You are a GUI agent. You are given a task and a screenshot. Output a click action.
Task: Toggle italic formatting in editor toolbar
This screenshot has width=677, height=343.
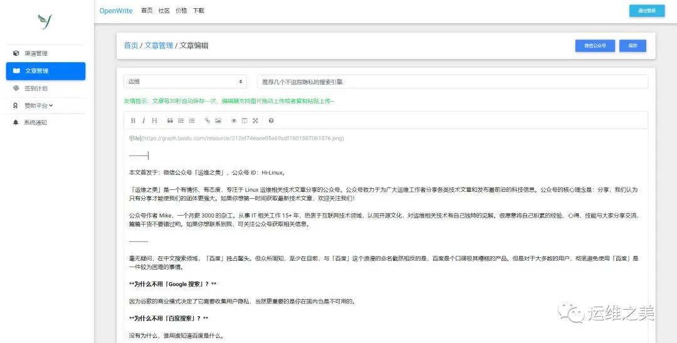click(144, 120)
